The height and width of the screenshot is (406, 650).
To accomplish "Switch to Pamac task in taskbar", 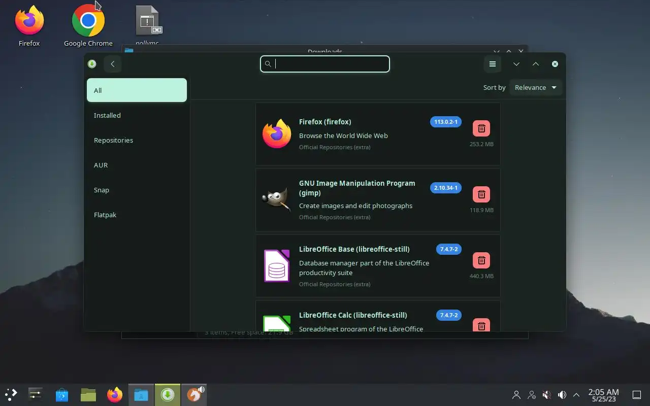I will point(168,394).
